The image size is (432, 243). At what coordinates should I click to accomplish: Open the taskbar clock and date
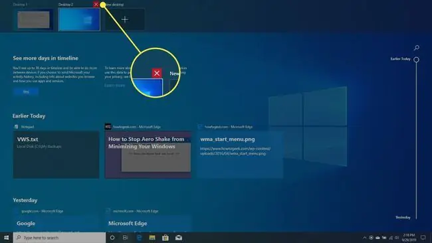409,238
